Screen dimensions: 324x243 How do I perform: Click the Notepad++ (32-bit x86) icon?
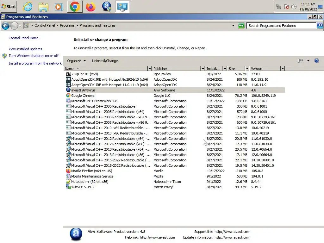[x=68, y=181]
